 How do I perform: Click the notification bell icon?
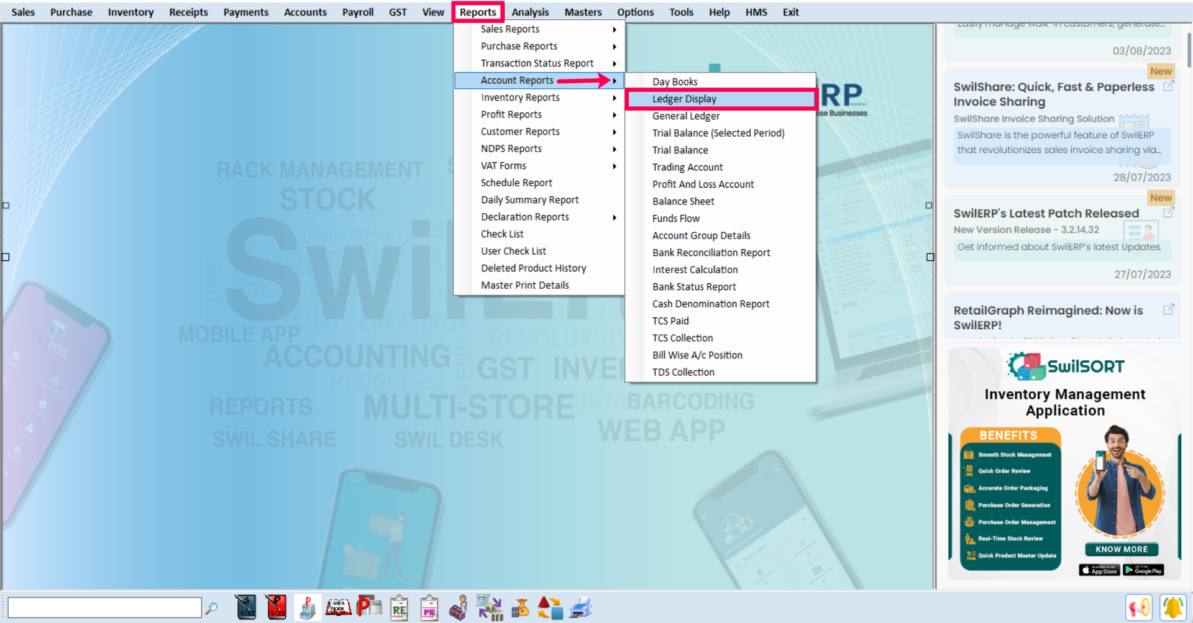click(1173, 607)
